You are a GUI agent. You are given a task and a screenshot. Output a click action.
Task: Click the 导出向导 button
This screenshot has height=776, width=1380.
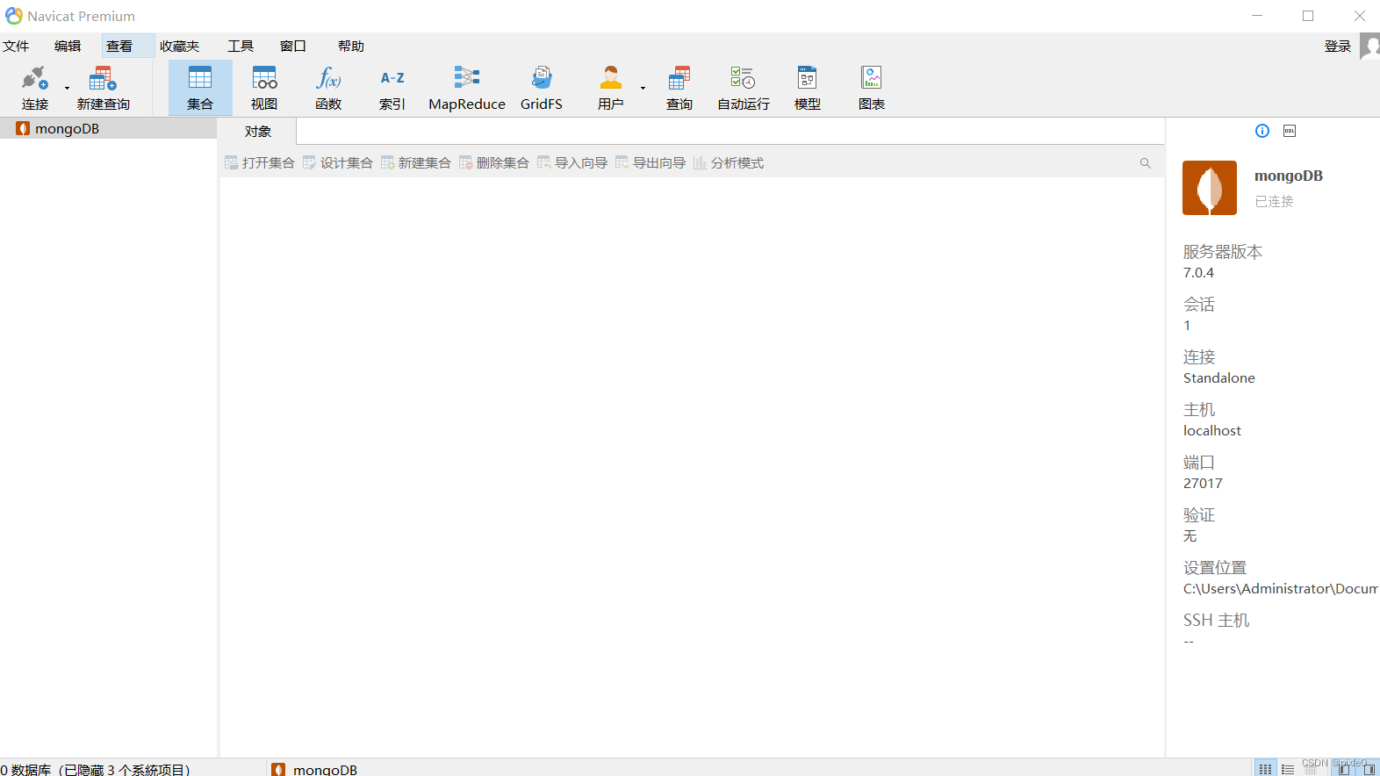click(650, 162)
